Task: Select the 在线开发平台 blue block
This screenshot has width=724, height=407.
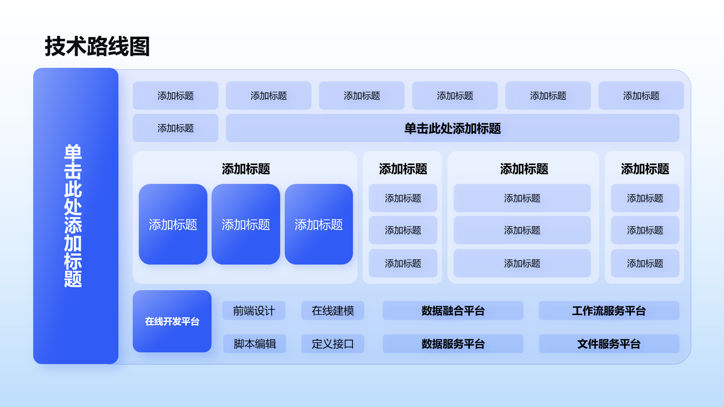Action: (x=172, y=321)
